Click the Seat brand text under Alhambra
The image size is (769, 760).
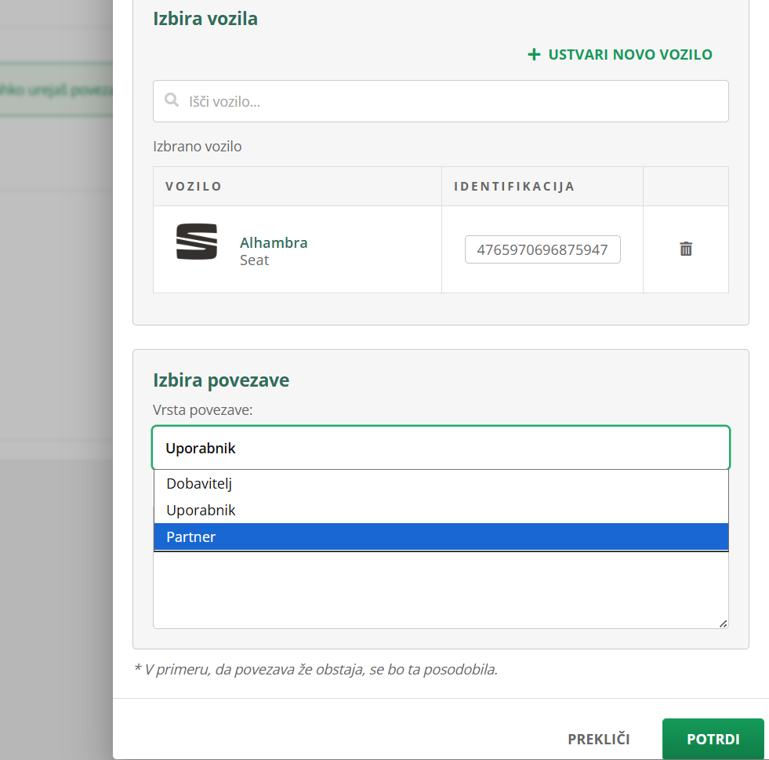pyautogui.click(x=254, y=260)
